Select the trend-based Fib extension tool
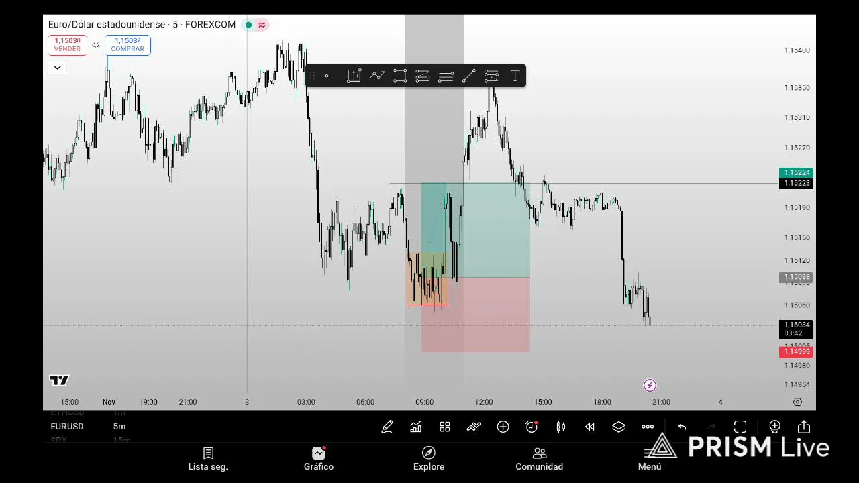 click(491, 76)
